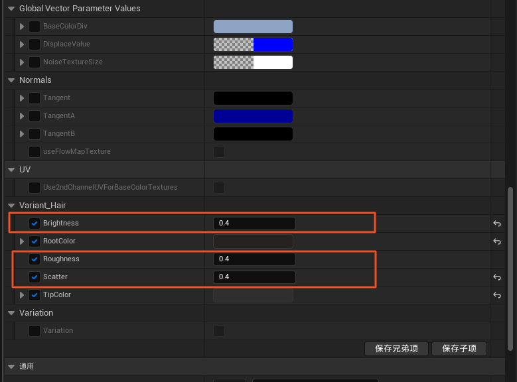Open the TangentA blue color swatch
The height and width of the screenshot is (382, 517).
tap(253, 116)
